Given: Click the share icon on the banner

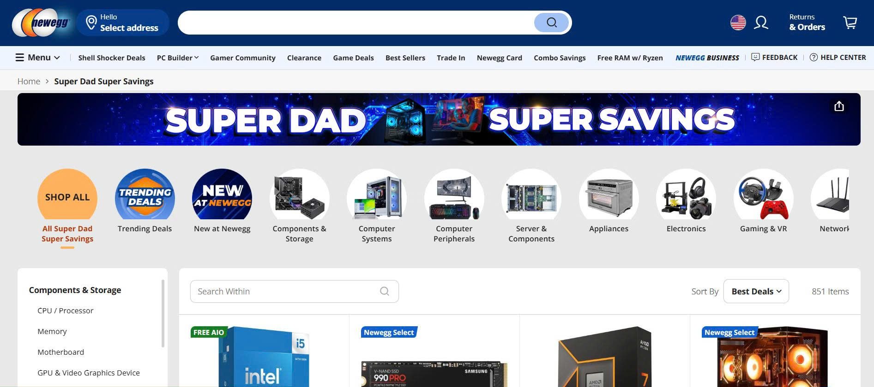Looking at the screenshot, I should [839, 106].
